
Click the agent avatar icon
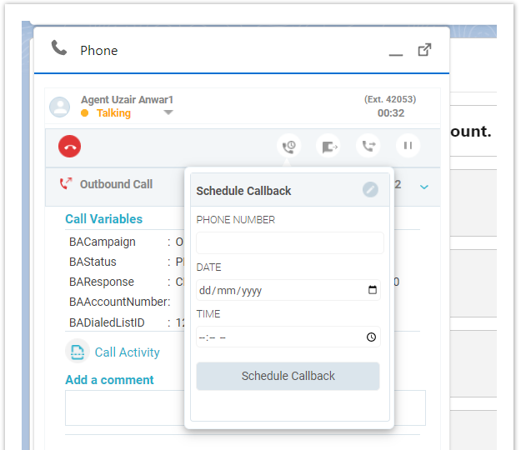click(59, 107)
